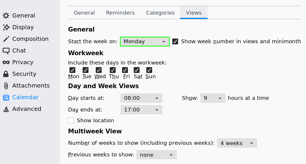Enable the Show location checkbox
Viewport: 306px width, 164px height.
[71, 121]
